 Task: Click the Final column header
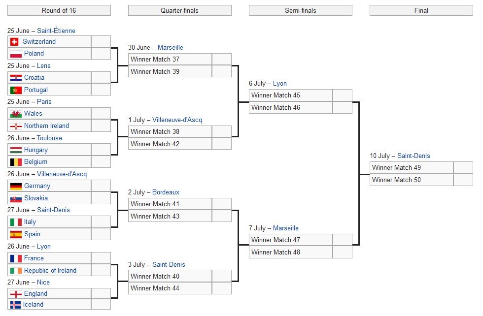[421, 10]
